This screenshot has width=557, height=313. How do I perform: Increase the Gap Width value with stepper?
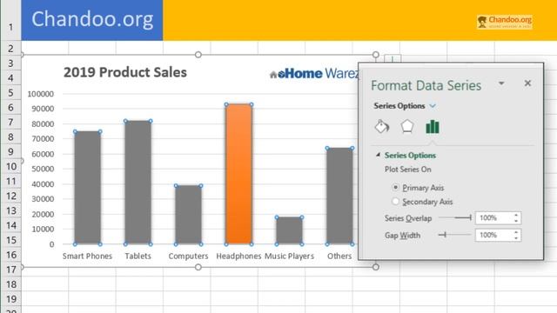(516, 232)
